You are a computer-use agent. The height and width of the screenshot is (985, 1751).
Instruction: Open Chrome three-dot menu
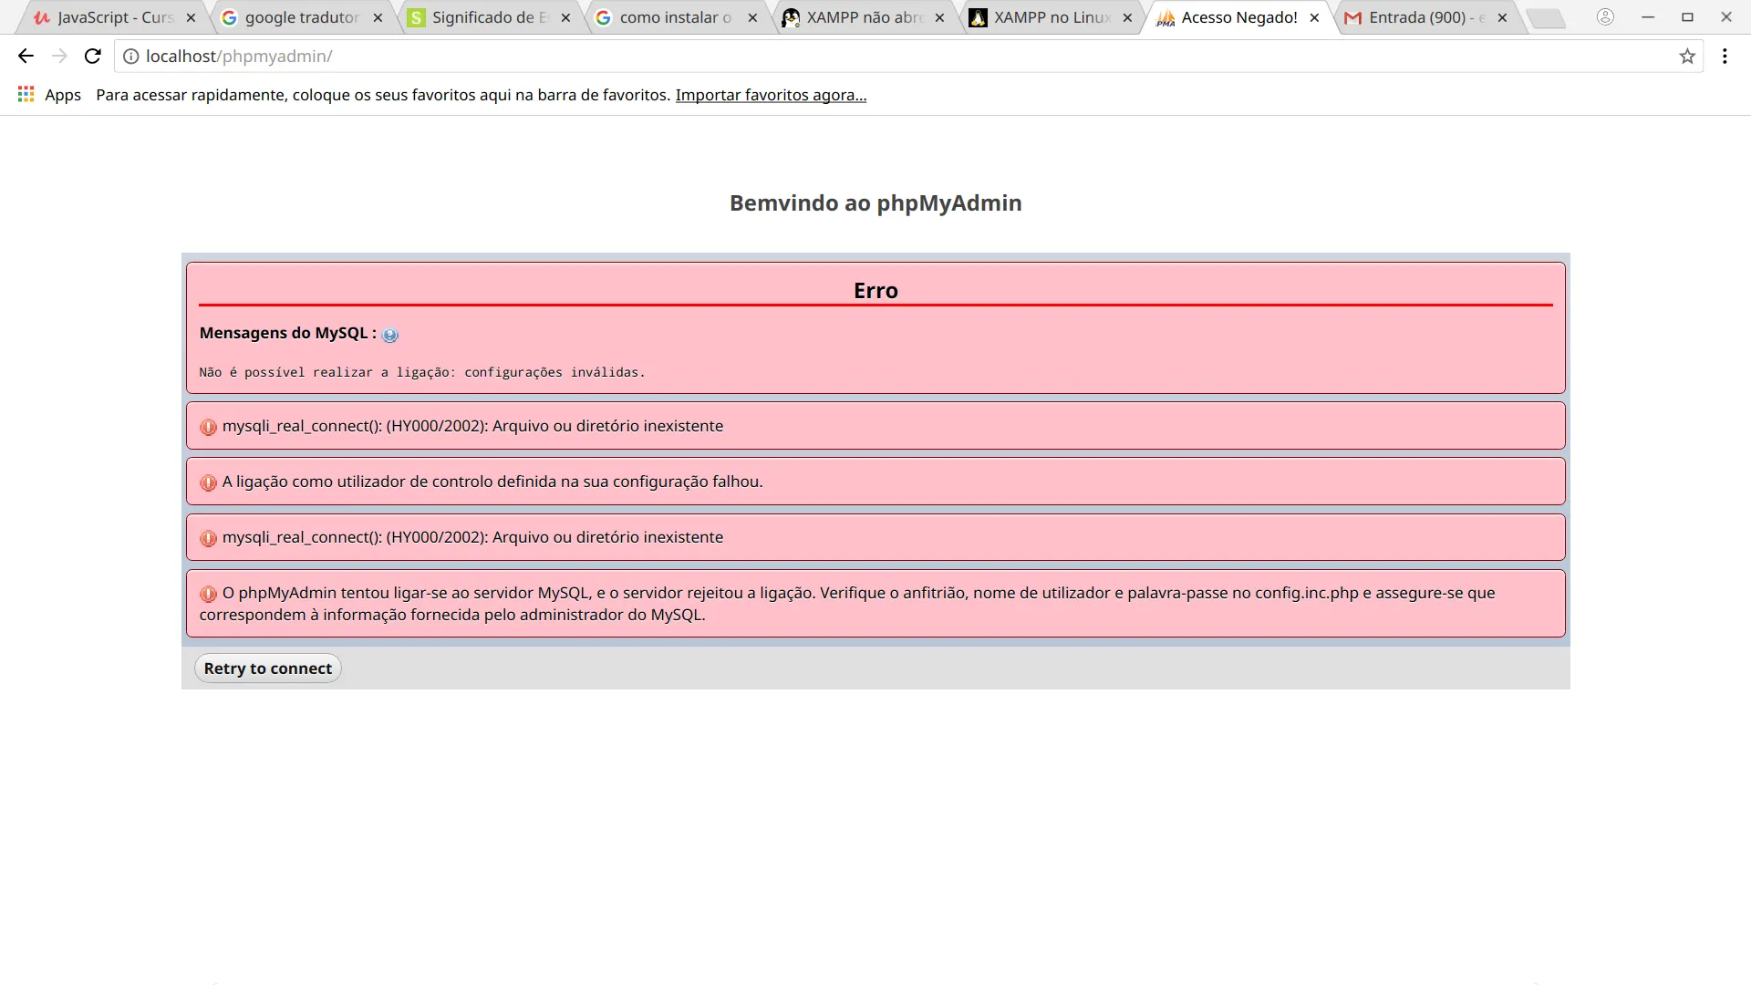(x=1725, y=57)
